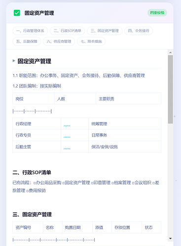Jump to 一、行政管理体系 section tag
The image size is (181, 246).
coord(30,31)
